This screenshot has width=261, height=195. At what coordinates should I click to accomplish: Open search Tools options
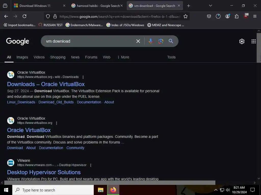click(x=171, y=57)
